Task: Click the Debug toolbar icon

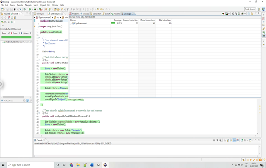Action: (25, 9)
